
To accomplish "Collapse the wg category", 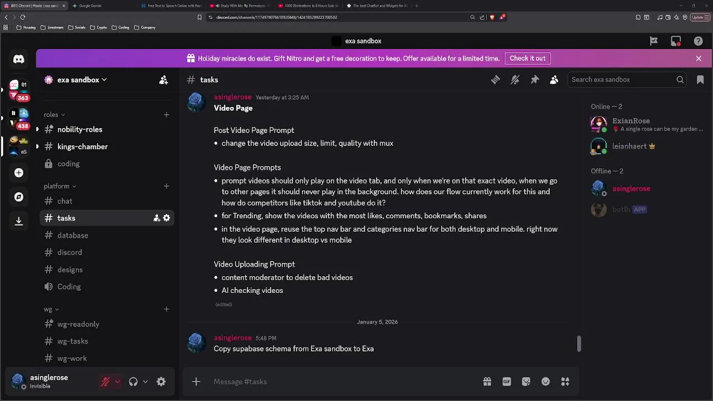I will [51, 309].
